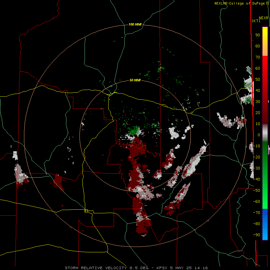Click the -70 legend label
The width and height of the screenshot is (270, 270).
[x=256, y=213]
